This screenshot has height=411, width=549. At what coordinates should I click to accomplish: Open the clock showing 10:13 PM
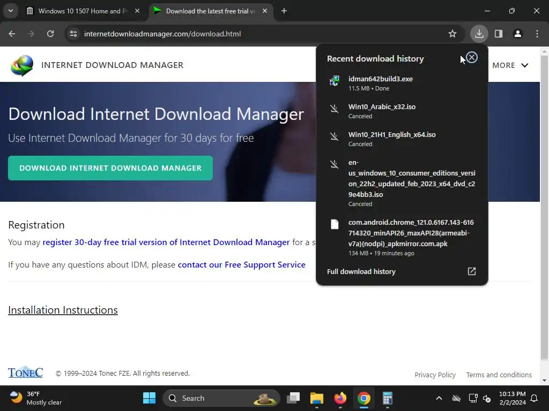512,398
